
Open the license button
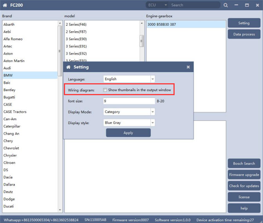pos(244,197)
